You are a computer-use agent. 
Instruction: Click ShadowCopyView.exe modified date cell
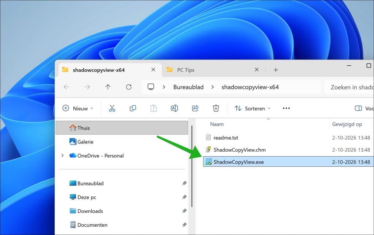coord(351,162)
